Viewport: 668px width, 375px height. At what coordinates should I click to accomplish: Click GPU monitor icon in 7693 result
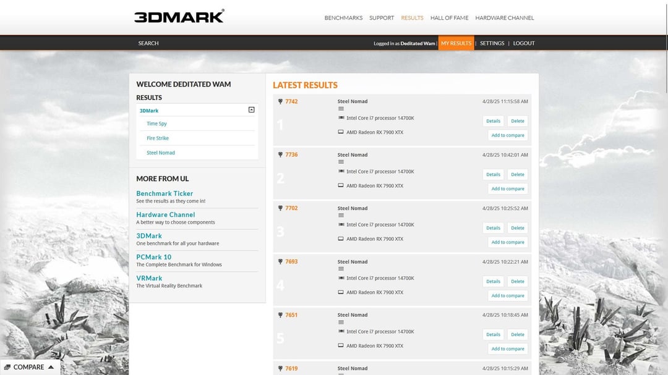tap(341, 292)
